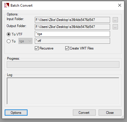Viewport: 127px width, 122px height.
Task: Open the tga format dropdown
Action: pos(25,41)
